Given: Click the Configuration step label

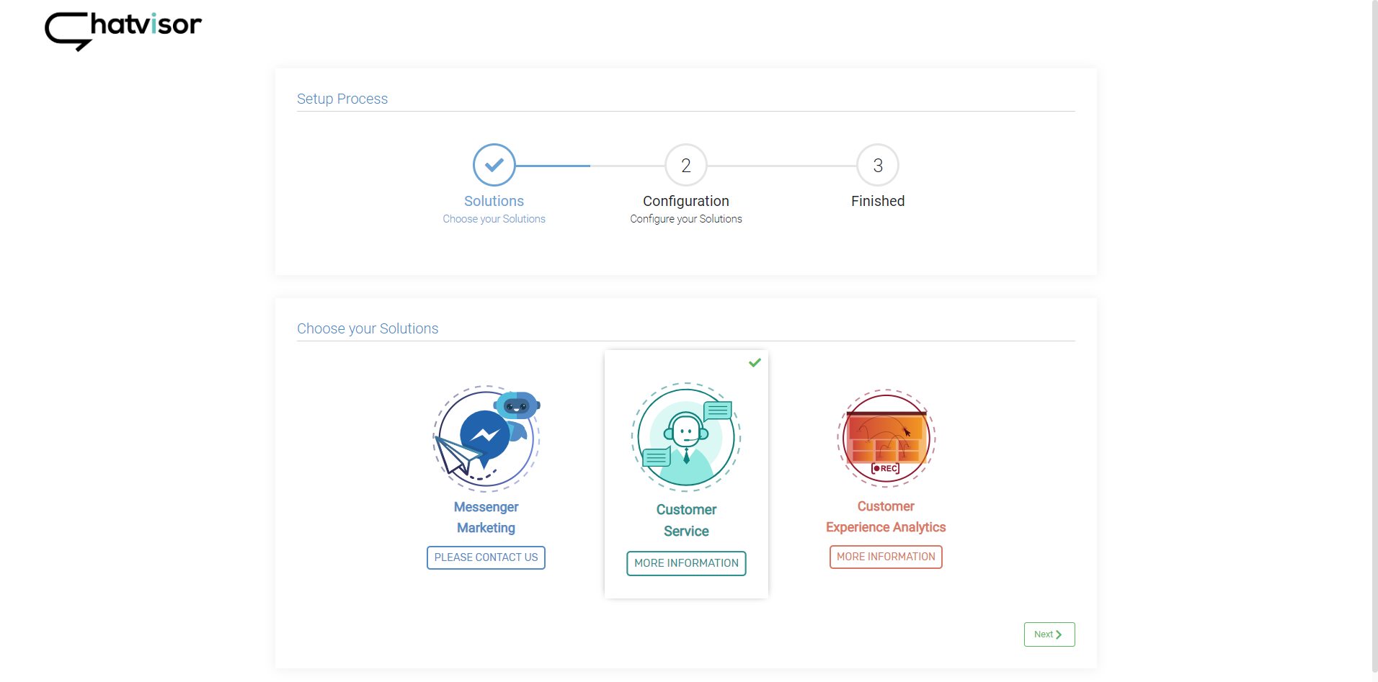Looking at the screenshot, I should pyautogui.click(x=685, y=201).
